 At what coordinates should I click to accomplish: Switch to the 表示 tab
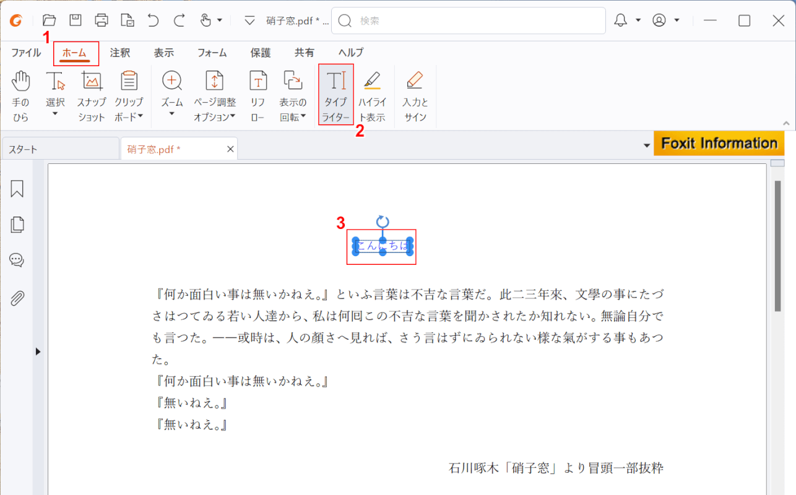click(x=164, y=53)
